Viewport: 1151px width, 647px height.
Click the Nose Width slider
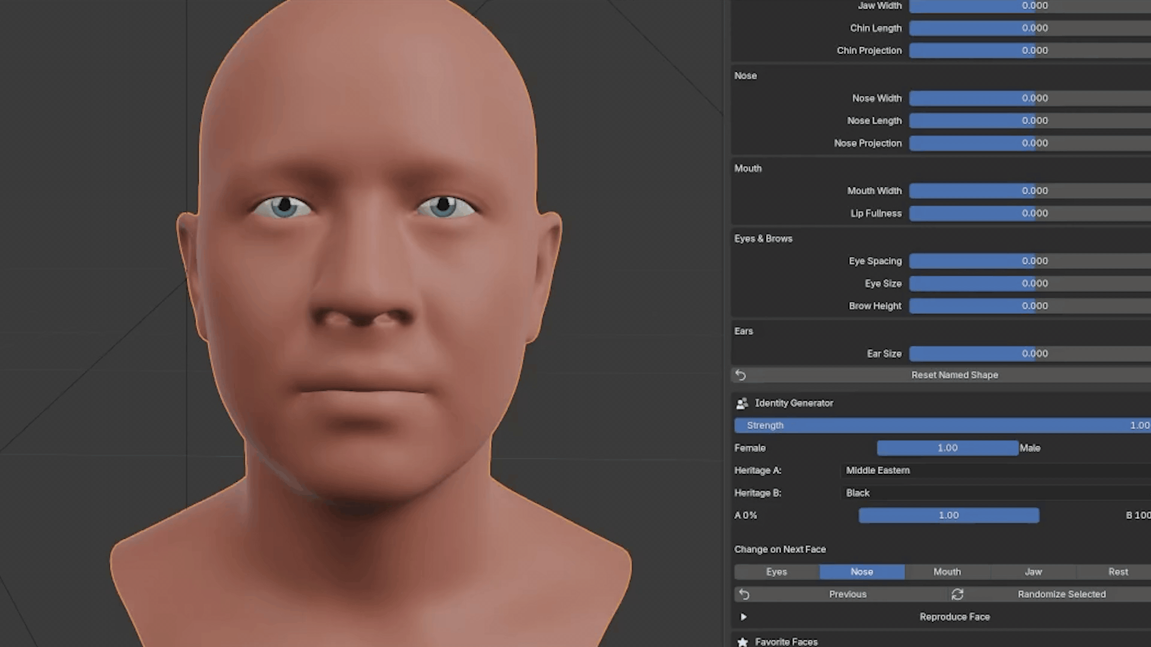(1030, 98)
